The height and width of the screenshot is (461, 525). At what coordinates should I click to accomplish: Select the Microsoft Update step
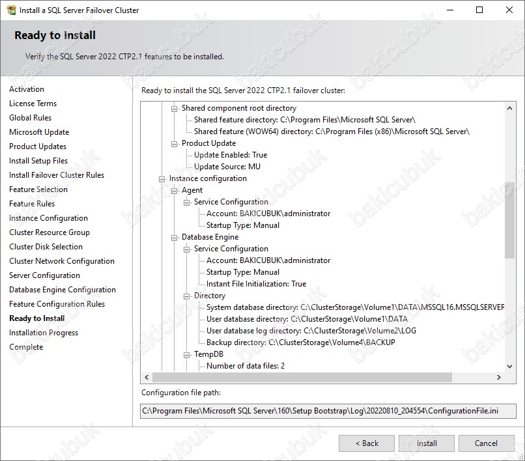pos(39,132)
